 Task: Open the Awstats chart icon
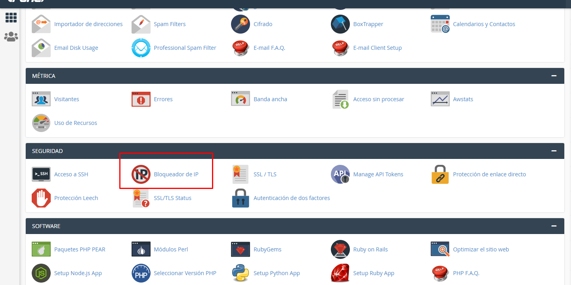pyautogui.click(x=440, y=99)
